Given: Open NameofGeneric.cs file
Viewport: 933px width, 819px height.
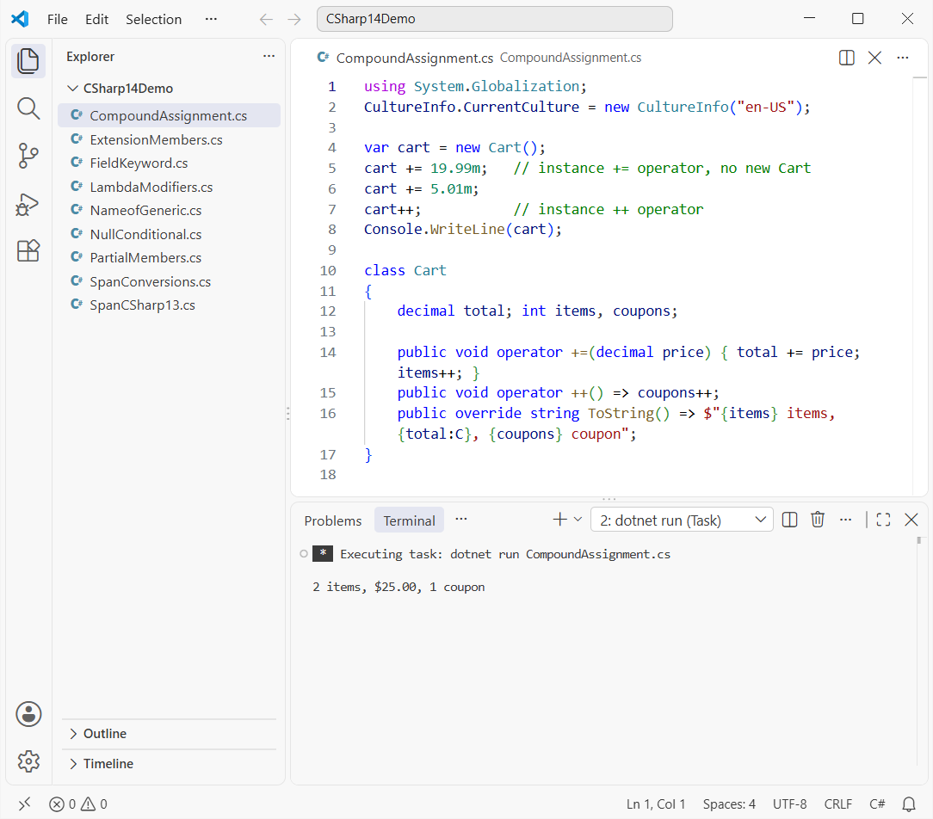Looking at the screenshot, I should click(x=169, y=211).
